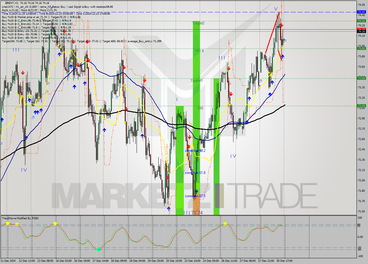Click the black 74.16 current price tag
This screenshot has width=368, height=264.
(x=361, y=32)
